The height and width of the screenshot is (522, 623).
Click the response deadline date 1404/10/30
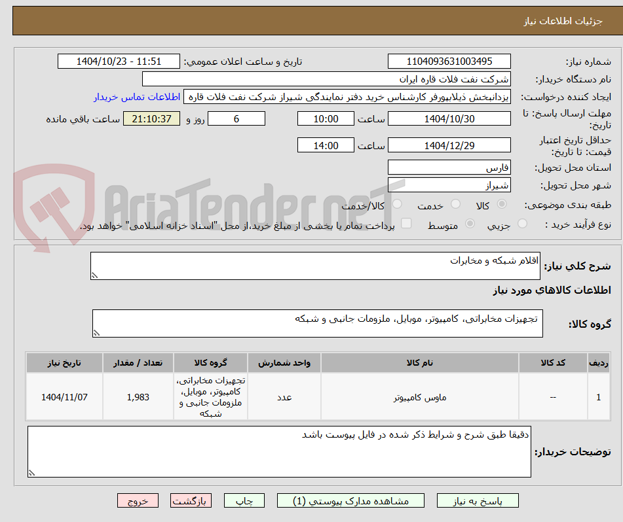point(449,118)
